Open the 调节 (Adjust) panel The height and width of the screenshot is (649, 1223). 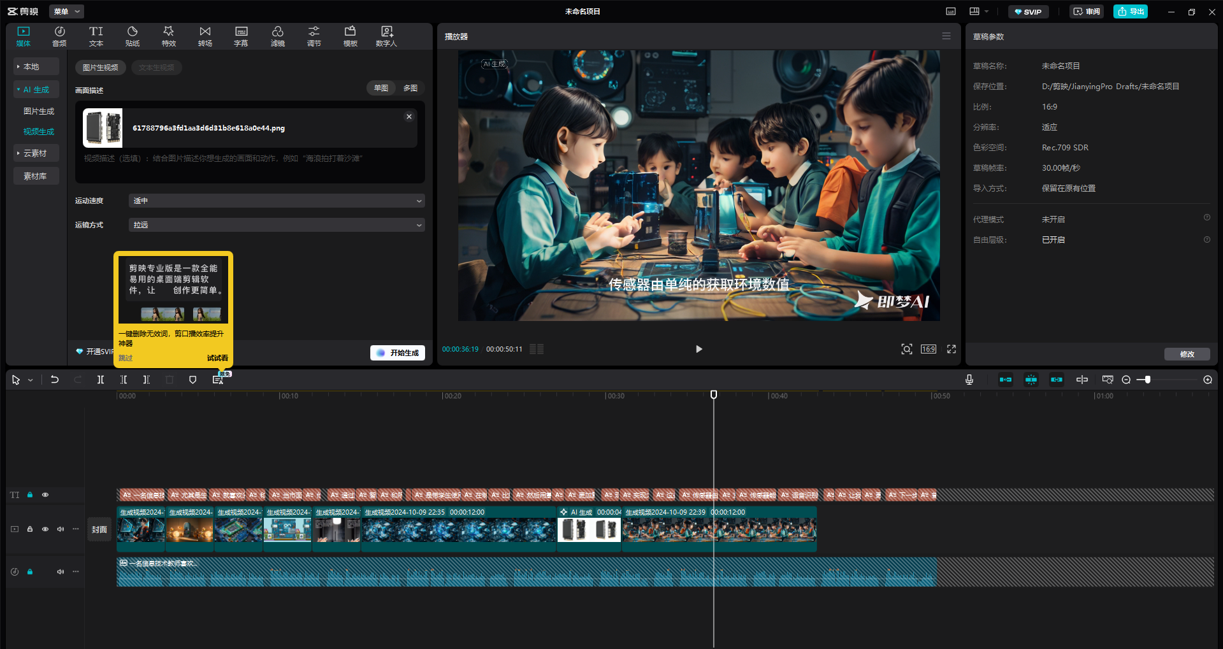(x=314, y=36)
